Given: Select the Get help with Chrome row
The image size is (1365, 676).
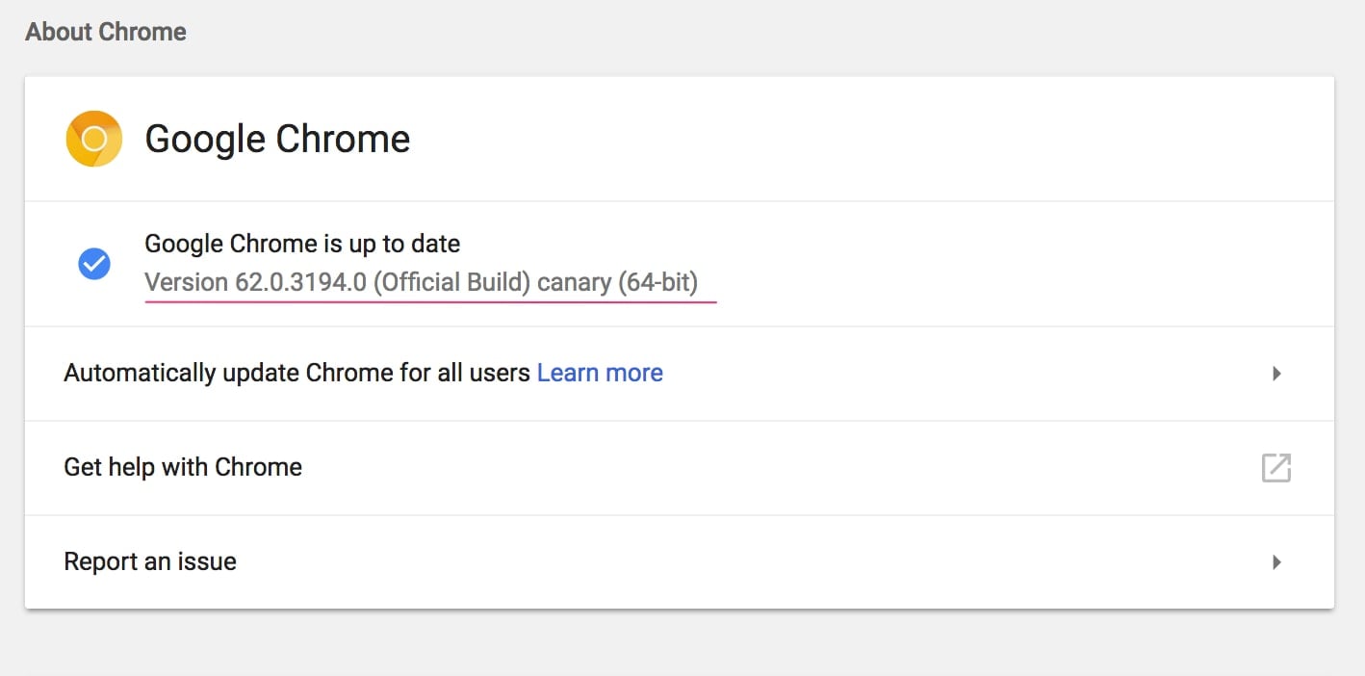Looking at the screenshot, I should tap(680, 468).
